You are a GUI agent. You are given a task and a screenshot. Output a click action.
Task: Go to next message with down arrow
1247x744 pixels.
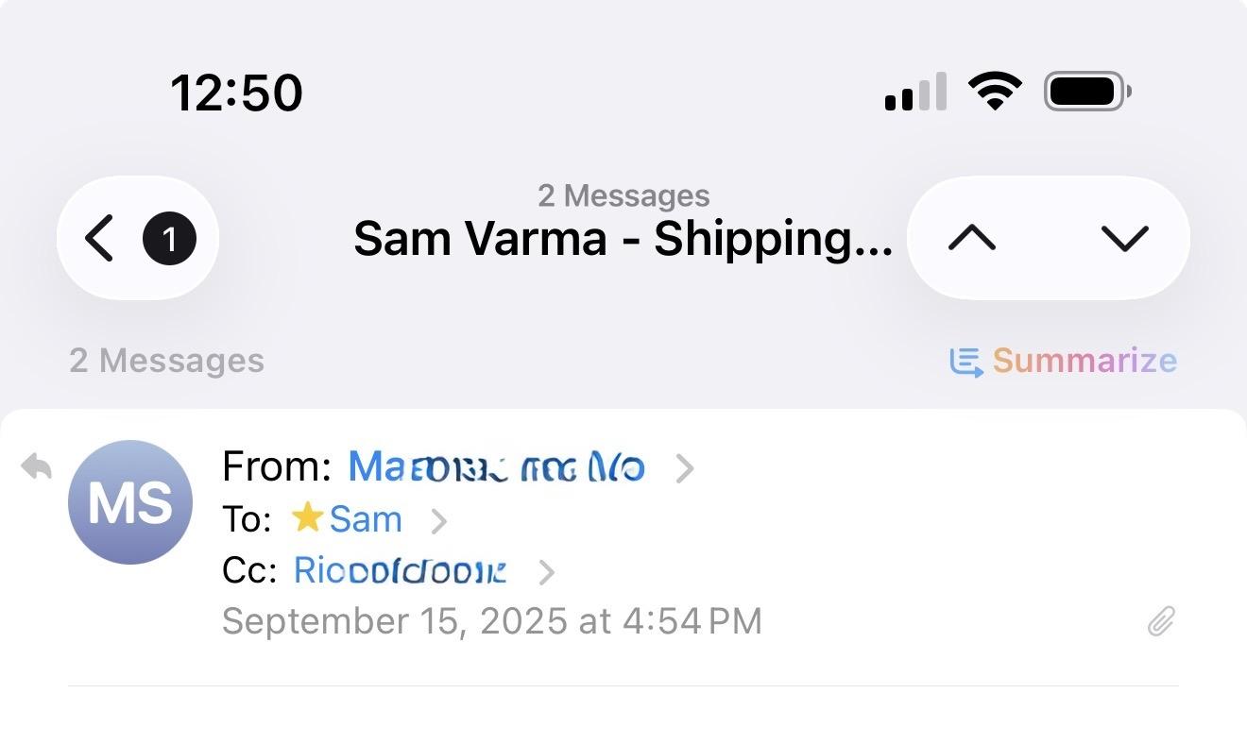[x=1124, y=238]
